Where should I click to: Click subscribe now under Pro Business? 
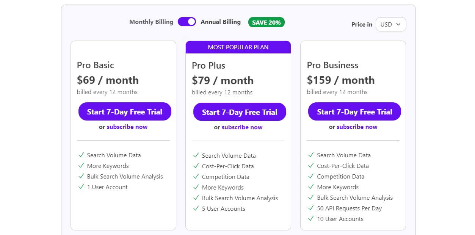[x=357, y=127]
